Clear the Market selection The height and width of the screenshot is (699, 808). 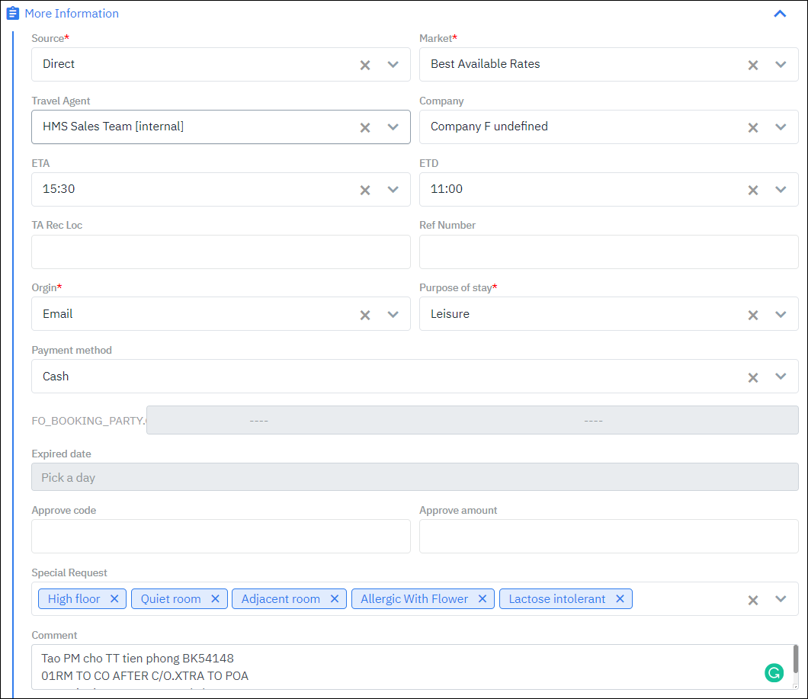(753, 65)
